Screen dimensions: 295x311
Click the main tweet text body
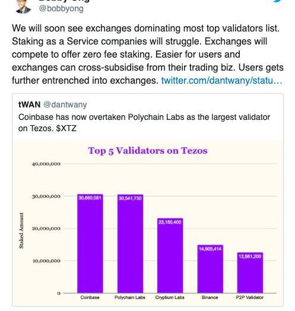[148, 55]
